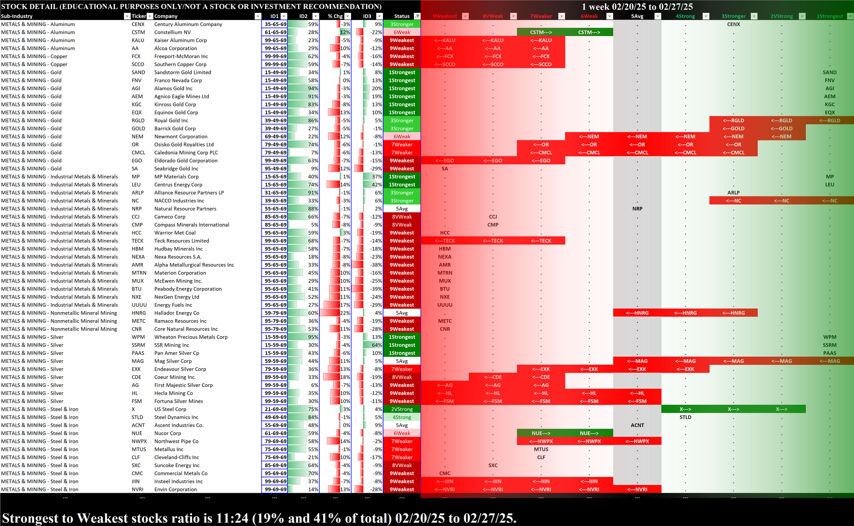854x526 pixels.
Task: Open the ID3 column filter dropdown
Action: (380, 16)
